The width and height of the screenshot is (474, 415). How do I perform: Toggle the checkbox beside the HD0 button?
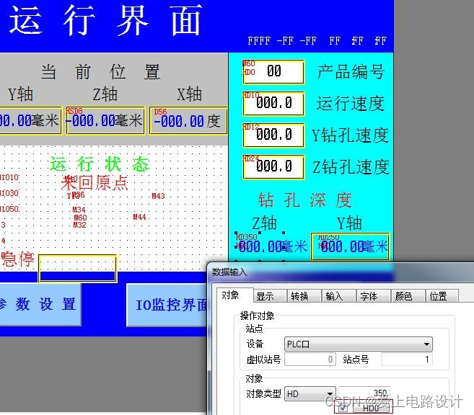tap(343, 408)
